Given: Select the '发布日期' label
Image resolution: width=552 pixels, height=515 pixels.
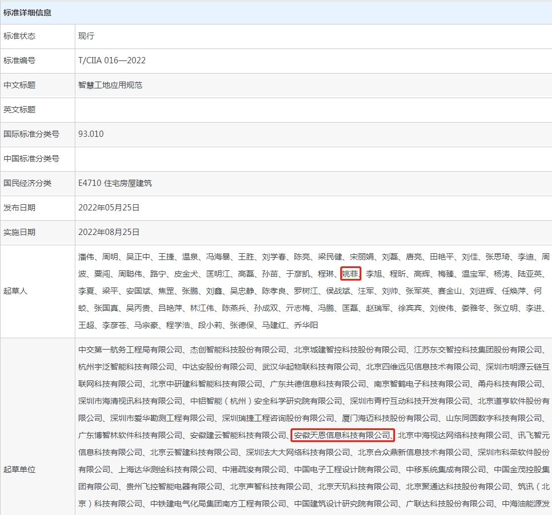Looking at the screenshot, I should pyautogui.click(x=19, y=208).
